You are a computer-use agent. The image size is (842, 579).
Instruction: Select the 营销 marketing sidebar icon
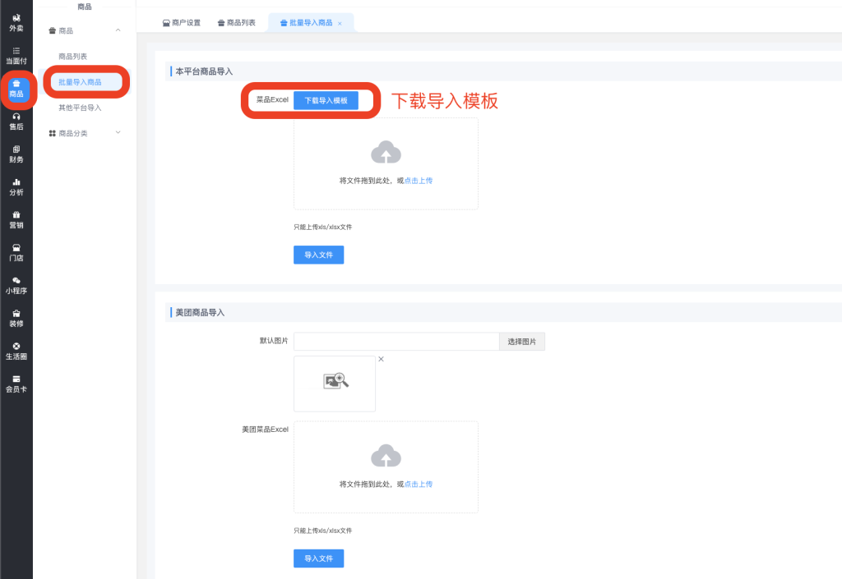click(x=16, y=220)
